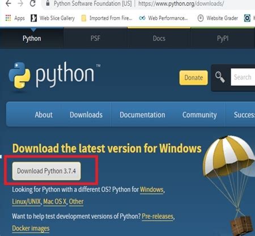Switch to the PyPI tab
Image resolution: width=255 pixels, height=236 pixels.
(223, 39)
